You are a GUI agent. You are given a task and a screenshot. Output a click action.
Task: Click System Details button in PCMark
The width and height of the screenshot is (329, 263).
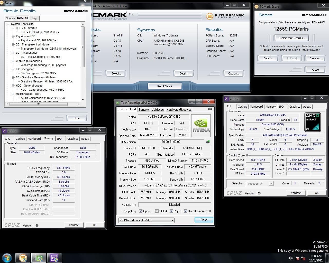tap(185, 73)
